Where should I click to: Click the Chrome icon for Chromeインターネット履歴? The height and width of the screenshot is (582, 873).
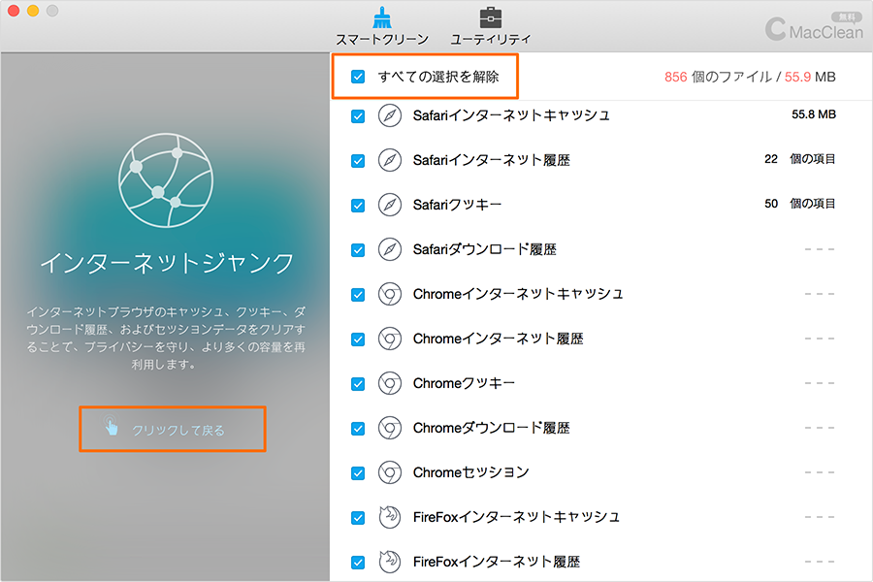(390, 339)
